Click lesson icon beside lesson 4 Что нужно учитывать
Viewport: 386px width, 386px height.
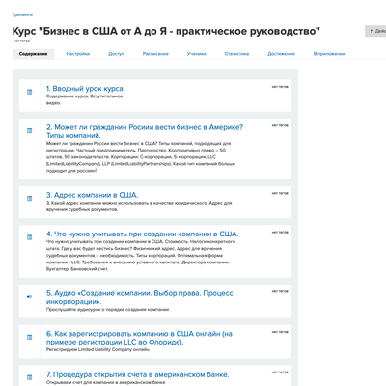(x=29, y=237)
